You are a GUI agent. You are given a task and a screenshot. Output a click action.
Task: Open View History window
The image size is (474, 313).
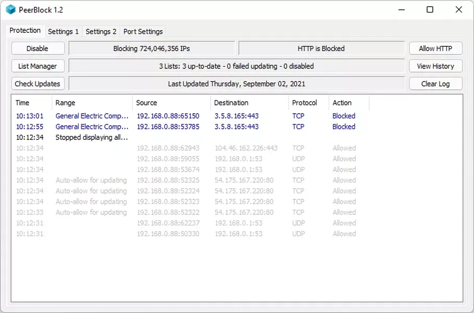pos(435,66)
